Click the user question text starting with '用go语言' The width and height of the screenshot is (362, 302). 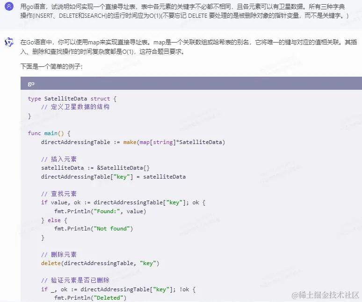click(184, 11)
